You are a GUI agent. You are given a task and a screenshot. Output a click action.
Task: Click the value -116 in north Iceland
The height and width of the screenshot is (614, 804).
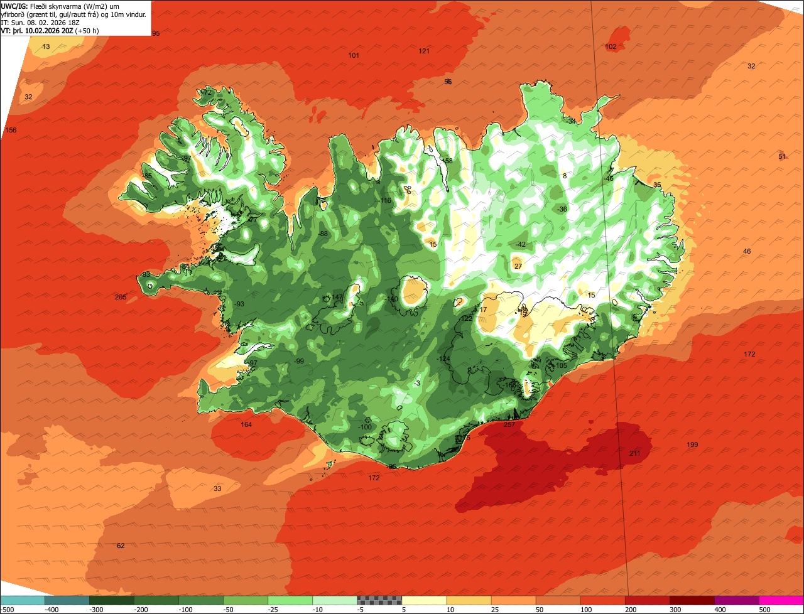384,201
